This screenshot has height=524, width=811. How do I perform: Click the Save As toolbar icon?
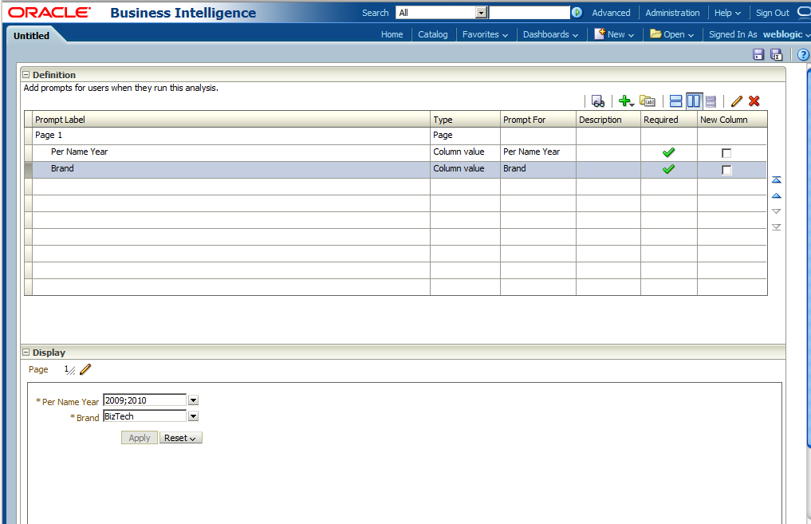tap(776, 53)
